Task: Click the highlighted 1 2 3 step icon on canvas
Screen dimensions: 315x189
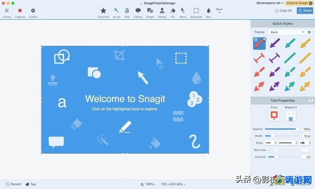Action: 195,99
